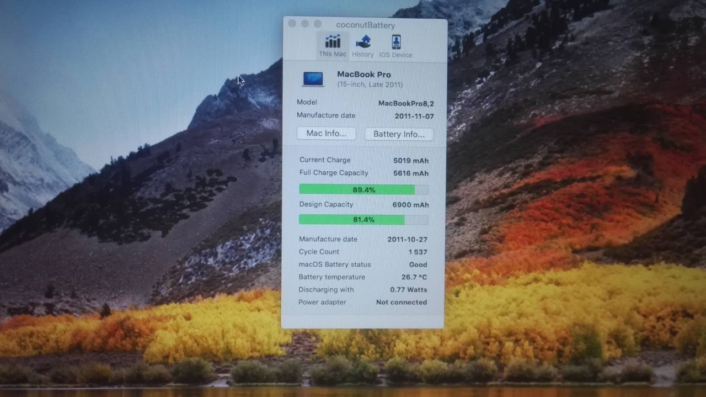Viewport: 706px width, 397px height.
Task: Click the Full Charge Capacity label
Action: pyautogui.click(x=334, y=173)
